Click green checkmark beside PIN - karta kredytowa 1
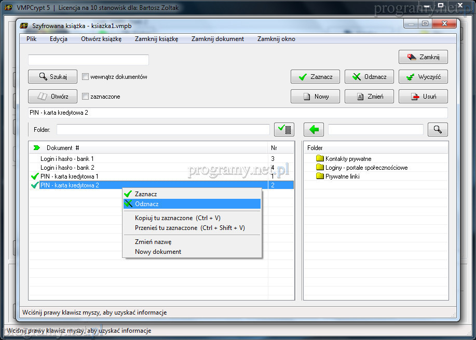Screen dimensions: 476x340 coord(35,176)
